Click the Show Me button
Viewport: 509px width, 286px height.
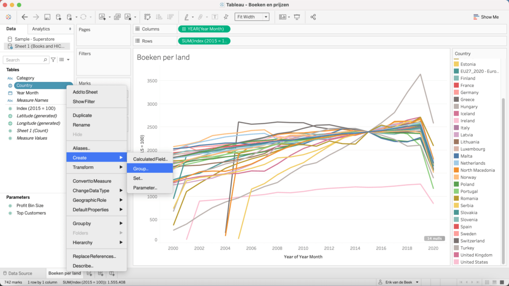click(485, 17)
